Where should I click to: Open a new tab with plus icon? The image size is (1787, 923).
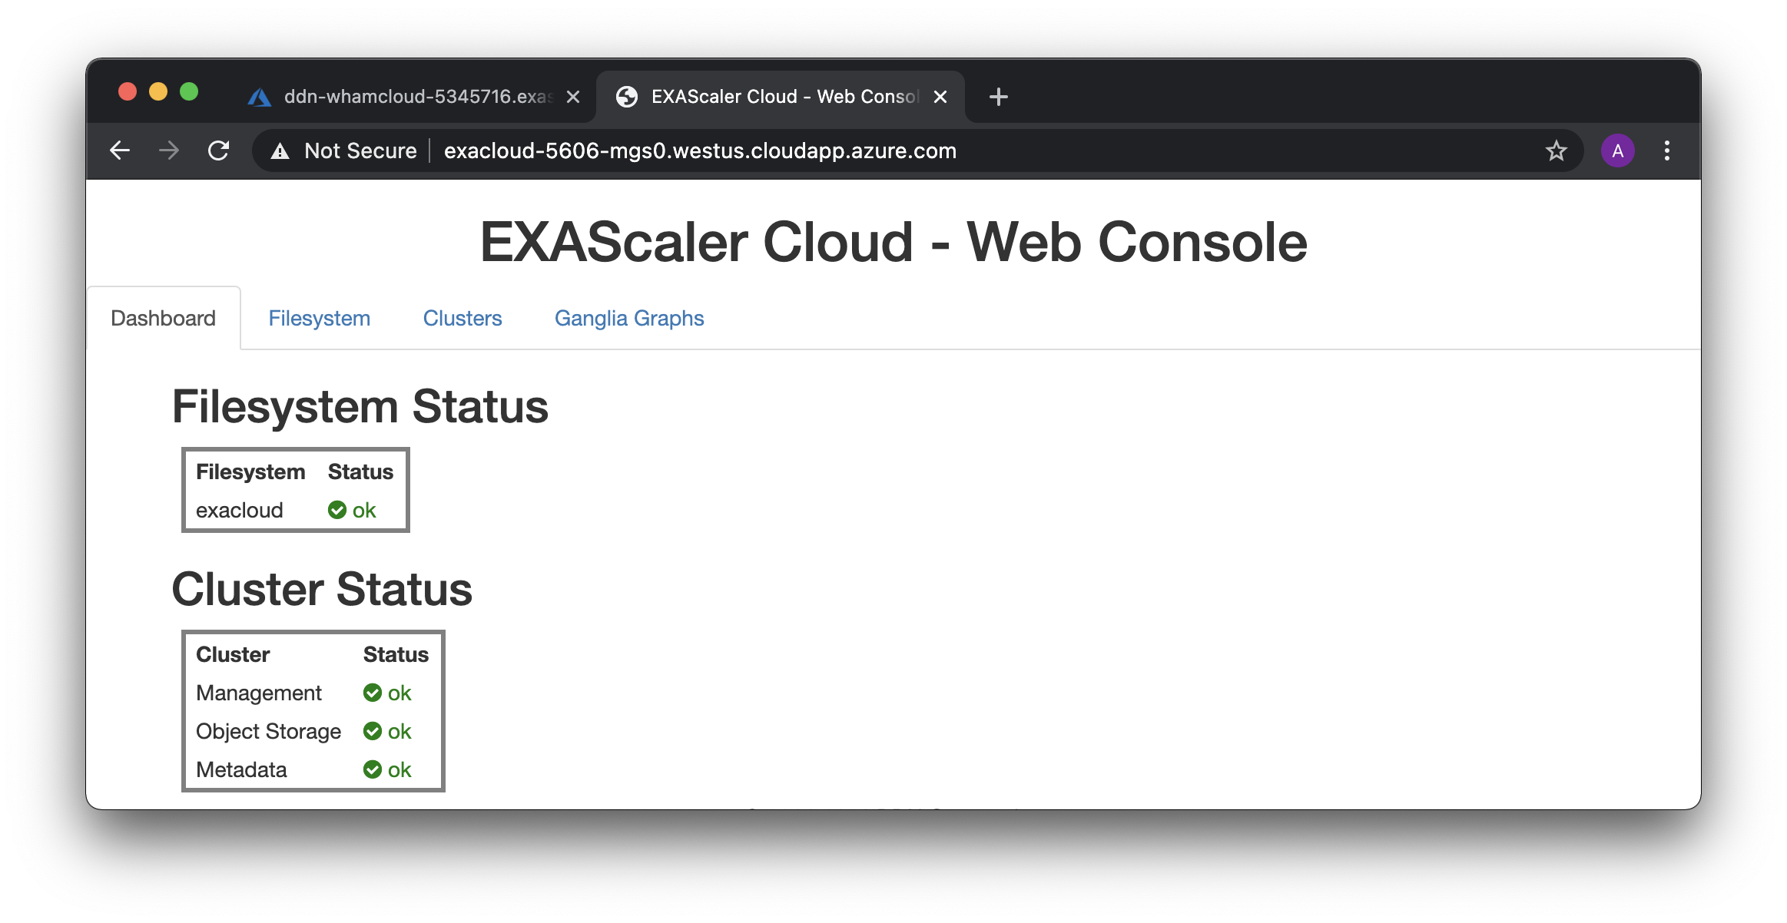(998, 97)
